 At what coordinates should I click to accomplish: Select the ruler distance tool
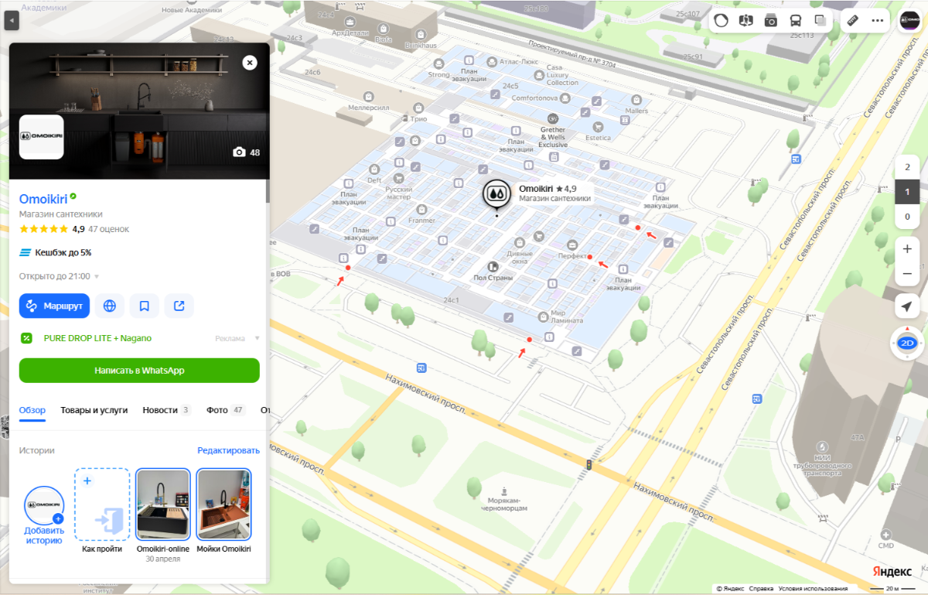[854, 21]
